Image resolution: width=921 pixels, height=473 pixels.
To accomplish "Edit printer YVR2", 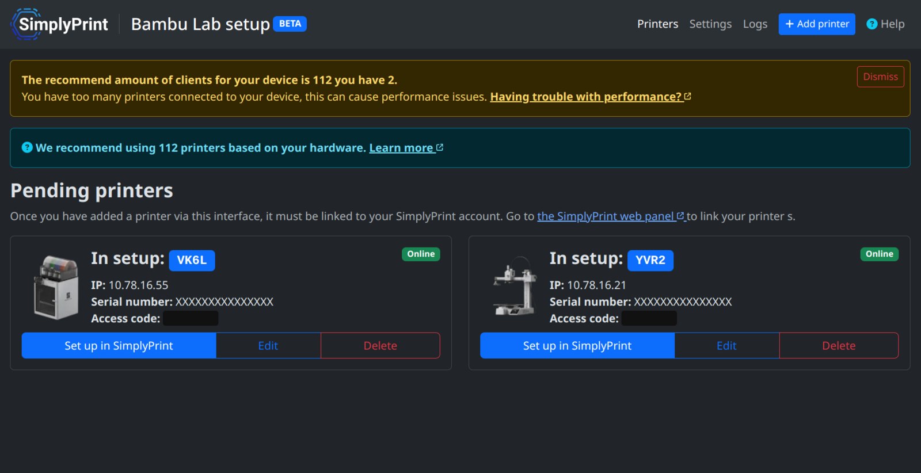I will click(727, 345).
